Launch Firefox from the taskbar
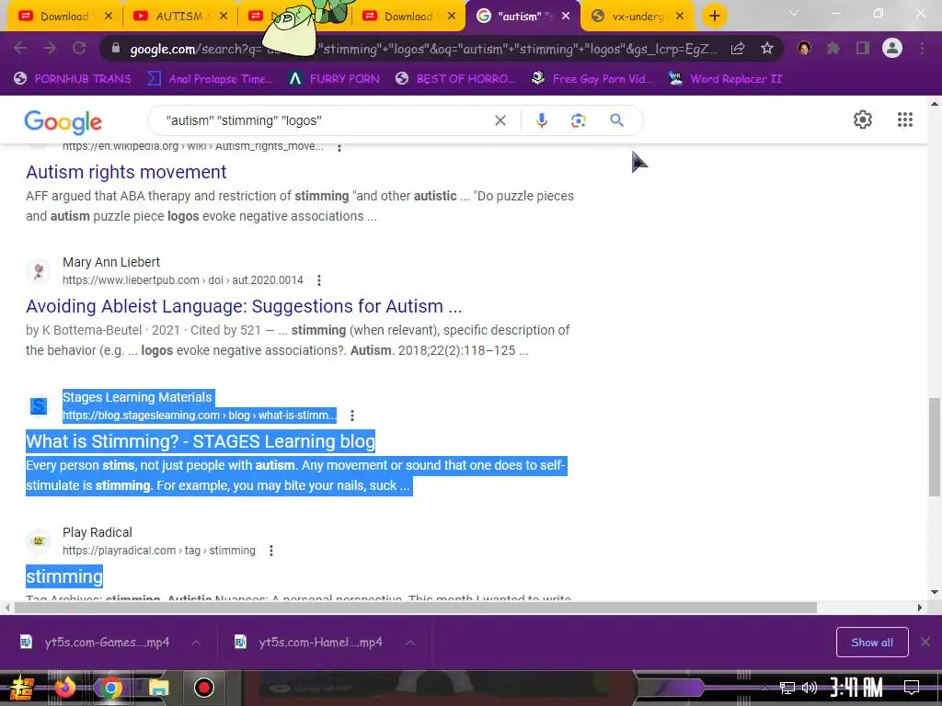This screenshot has height=706, width=942. (65, 688)
